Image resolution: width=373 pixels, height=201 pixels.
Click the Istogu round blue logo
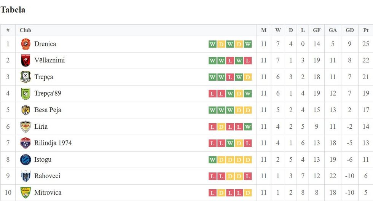tap(26, 160)
